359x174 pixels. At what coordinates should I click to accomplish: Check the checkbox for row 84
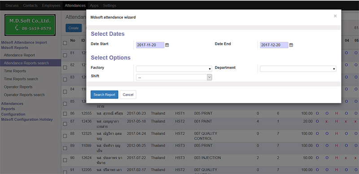(65, 92)
